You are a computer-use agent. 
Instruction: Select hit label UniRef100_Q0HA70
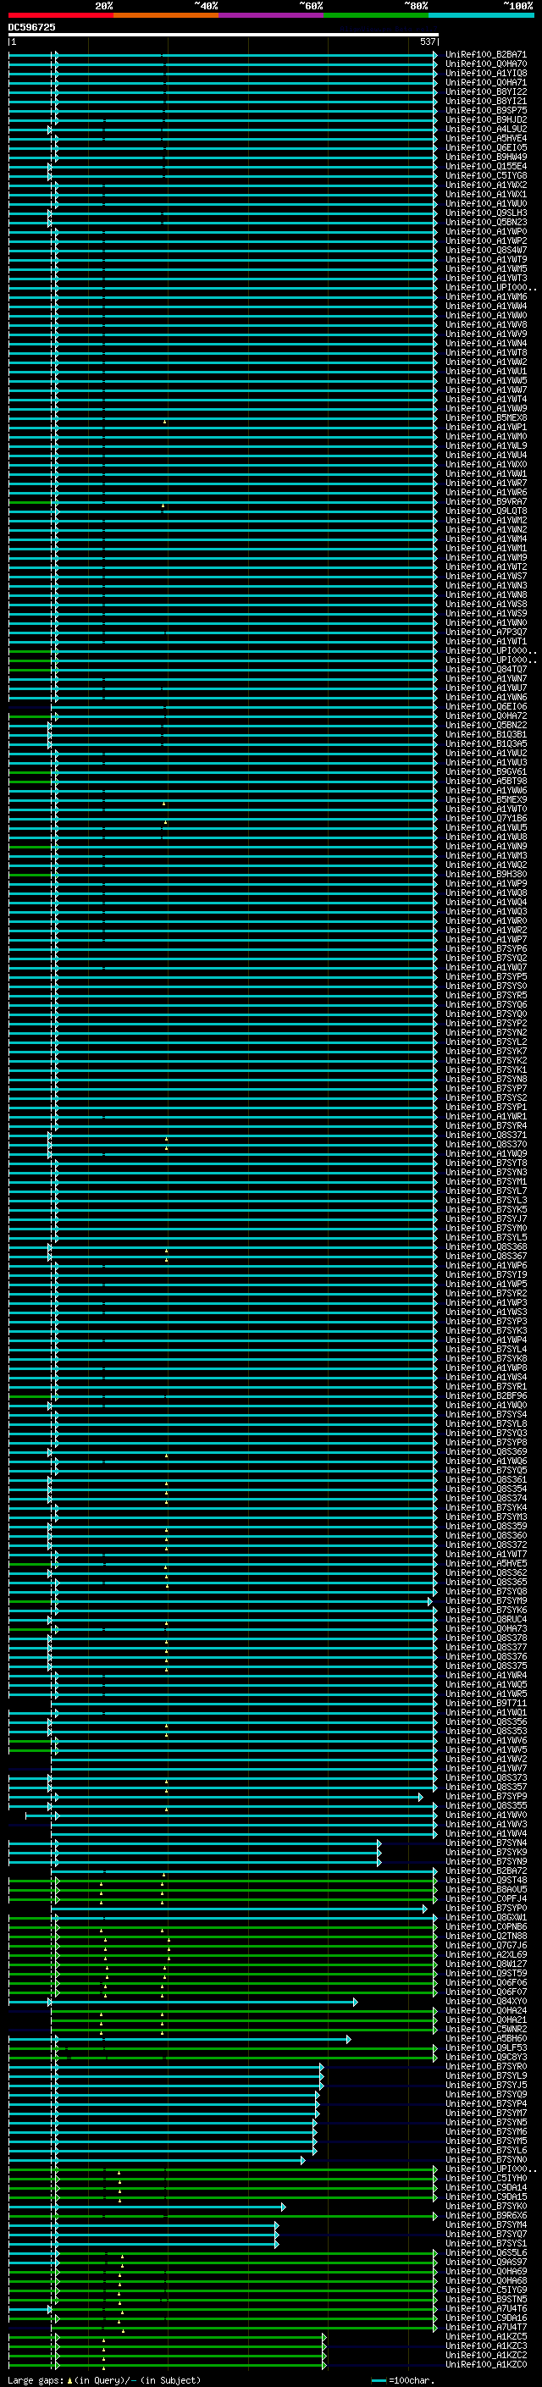tap(486, 64)
